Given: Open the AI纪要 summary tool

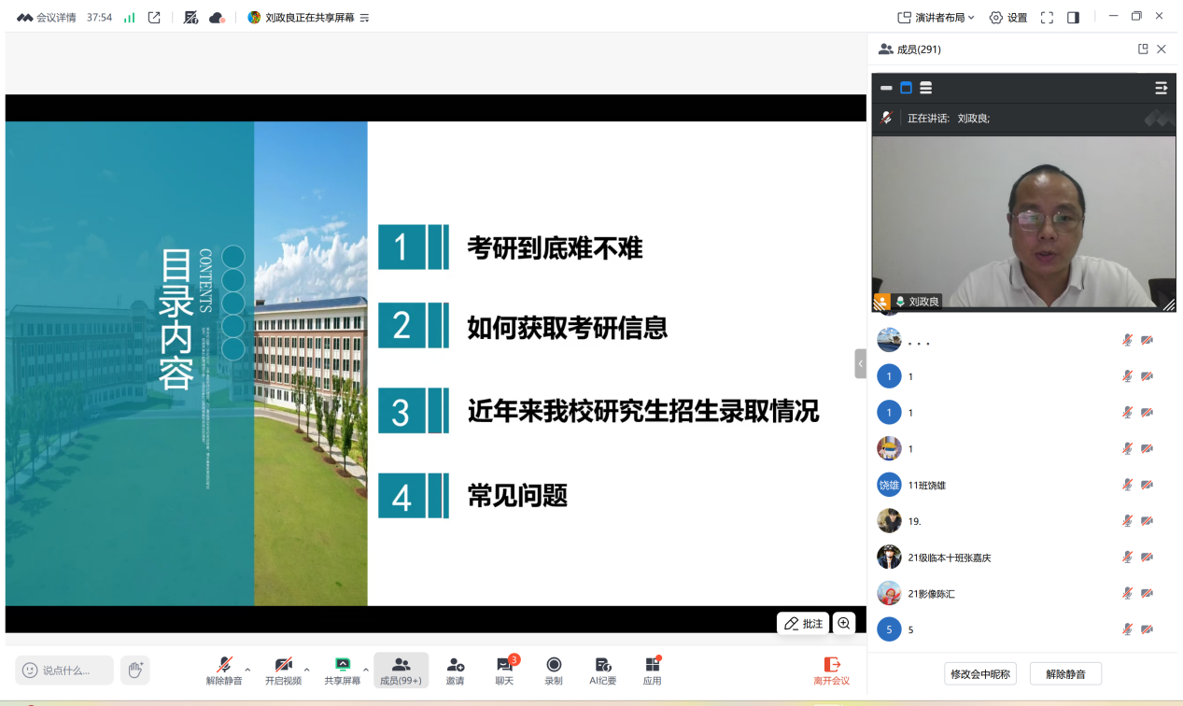Looking at the screenshot, I should (x=602, y=670).
